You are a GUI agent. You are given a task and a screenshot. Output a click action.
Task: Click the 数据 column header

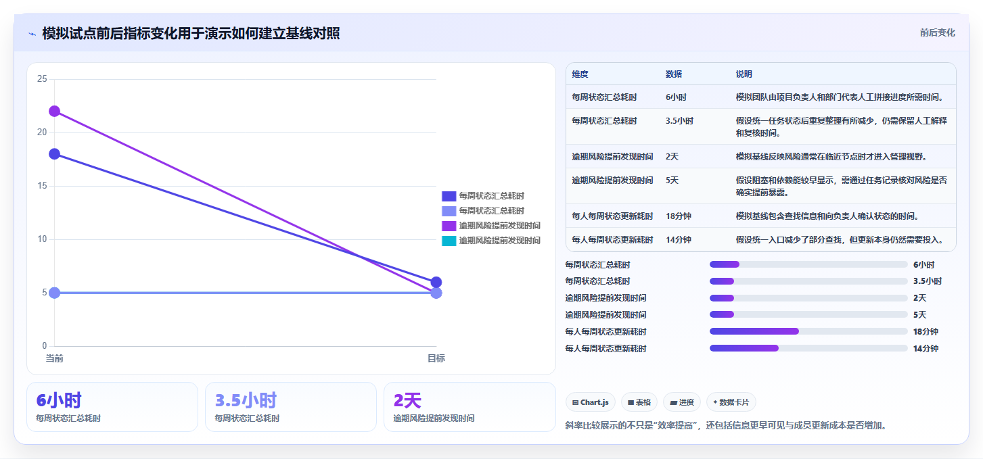coord(674,74)
